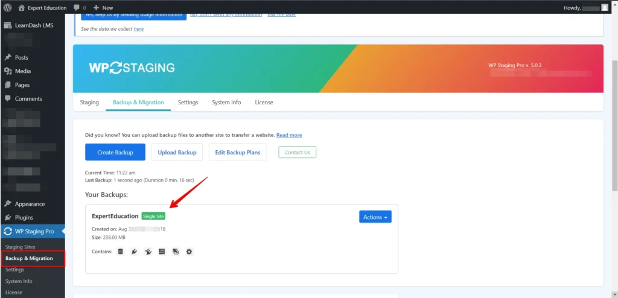The height and width of the screenshot is (298, 618).
Task: Click the second plug (mu-plugins) icon in Contains row
Action: [x=148, y=252]
